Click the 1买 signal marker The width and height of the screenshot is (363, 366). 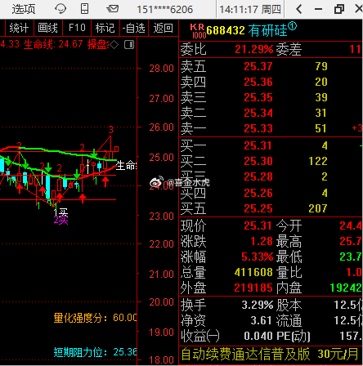(60, 212)
